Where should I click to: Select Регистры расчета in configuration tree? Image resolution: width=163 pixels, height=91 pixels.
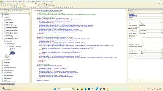[x=8, y=77]
